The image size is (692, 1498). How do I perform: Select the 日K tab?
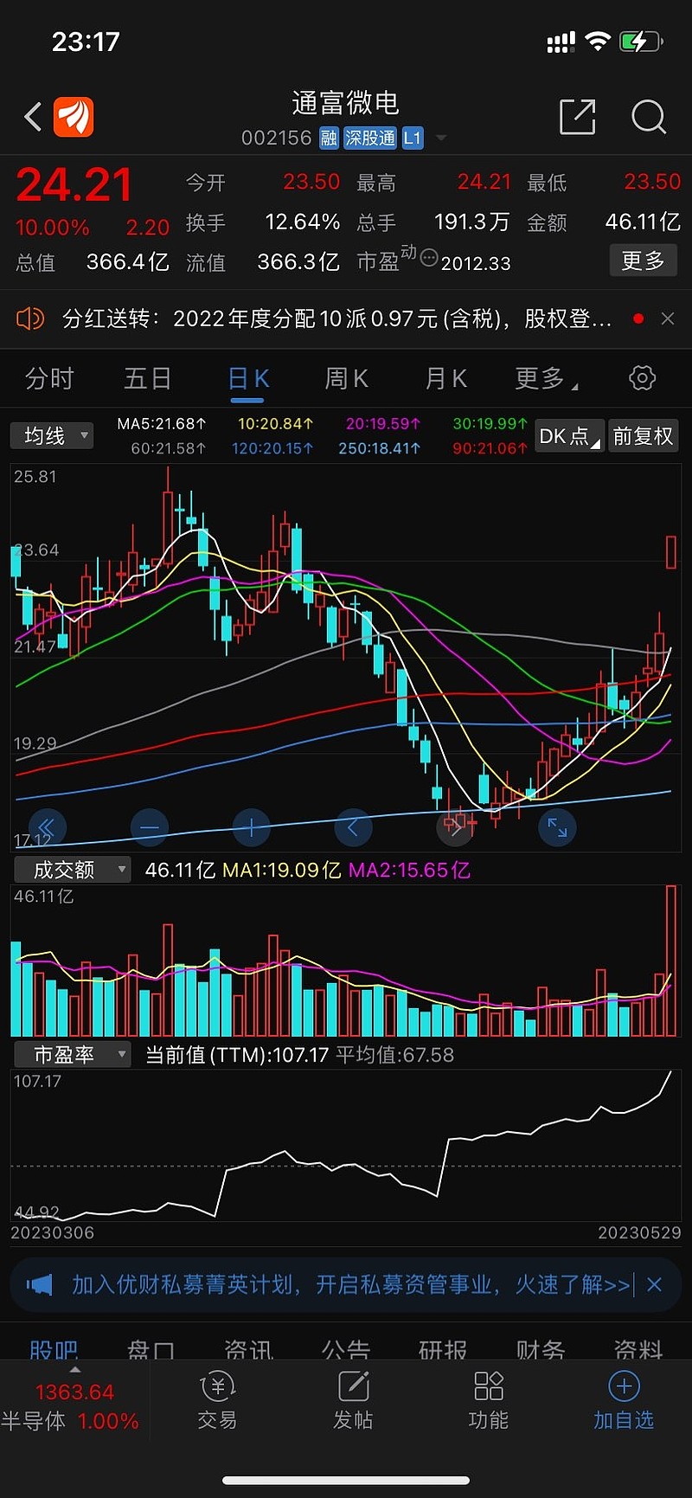pyautogui.click(x=248, y=379)
